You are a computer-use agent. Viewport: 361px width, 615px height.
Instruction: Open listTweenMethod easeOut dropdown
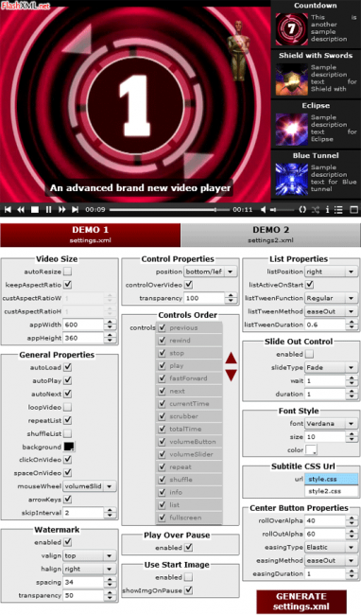(332, 311)
